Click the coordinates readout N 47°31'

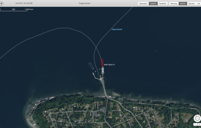[x=24, y=3]
